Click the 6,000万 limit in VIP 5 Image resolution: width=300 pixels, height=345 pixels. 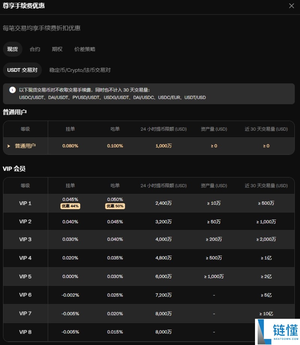click(163, 277)
